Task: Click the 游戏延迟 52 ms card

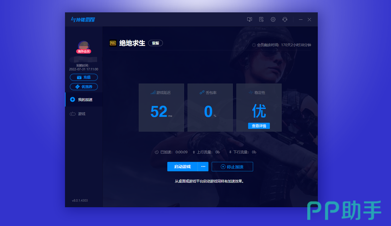Action: click(x=161, y=108)
